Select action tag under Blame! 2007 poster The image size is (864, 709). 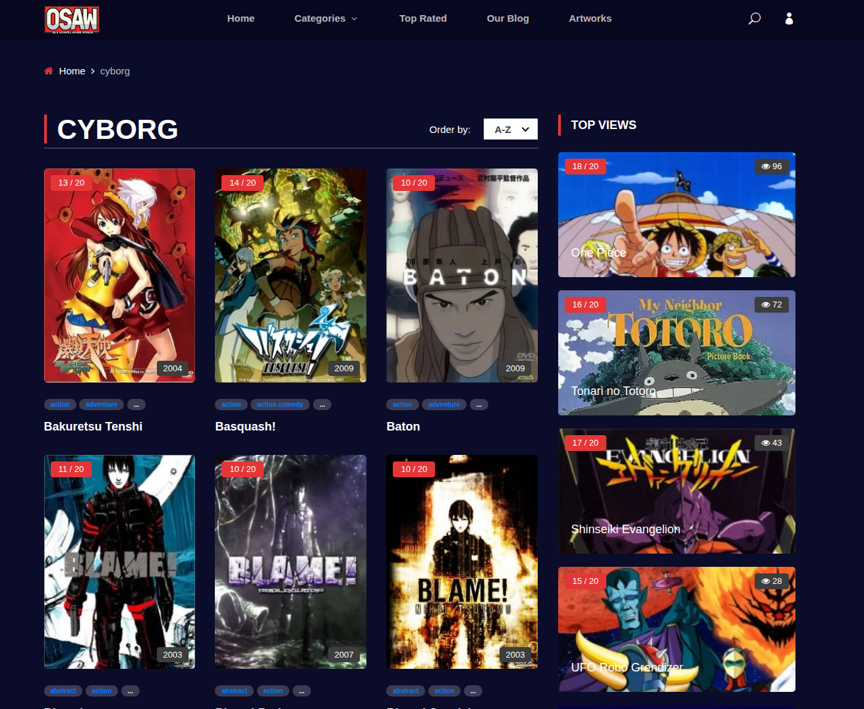coord(273,691)
